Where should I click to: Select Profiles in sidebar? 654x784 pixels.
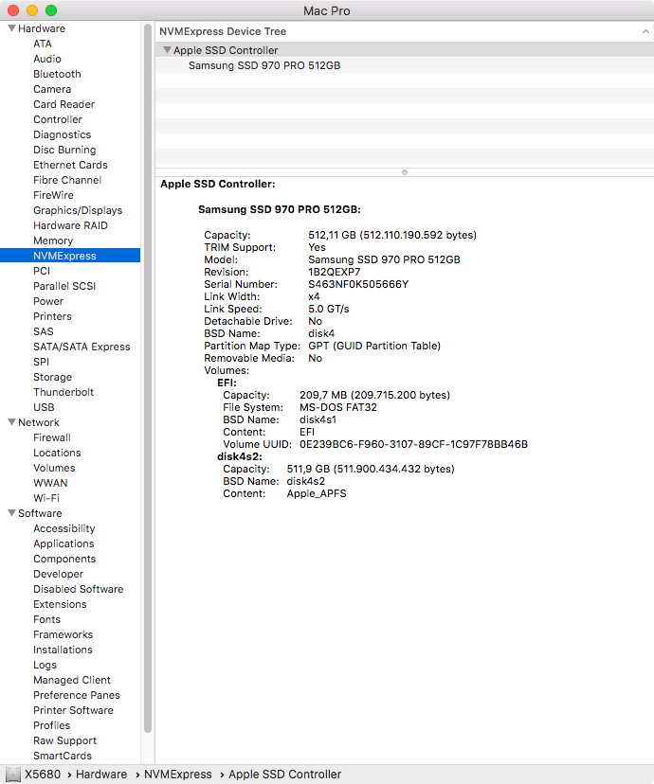click(x=51, y=725)
